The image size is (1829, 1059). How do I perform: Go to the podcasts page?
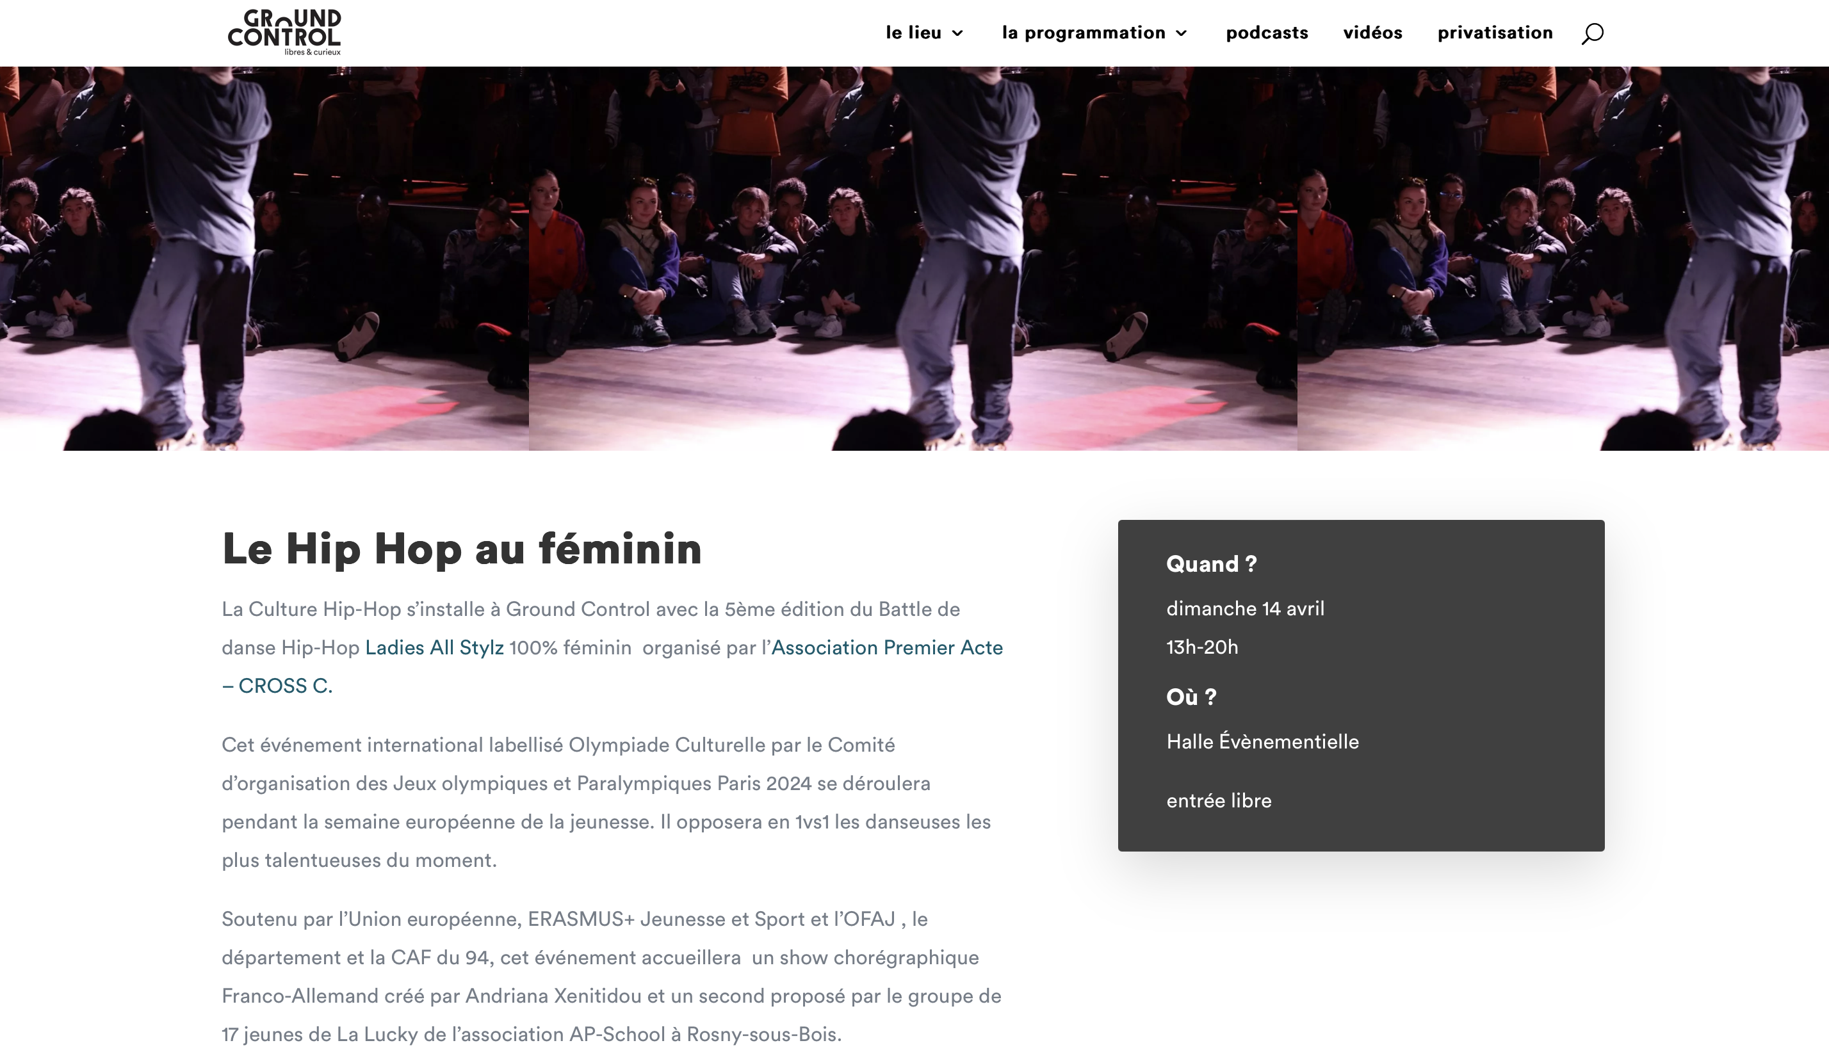[1267, 33]
